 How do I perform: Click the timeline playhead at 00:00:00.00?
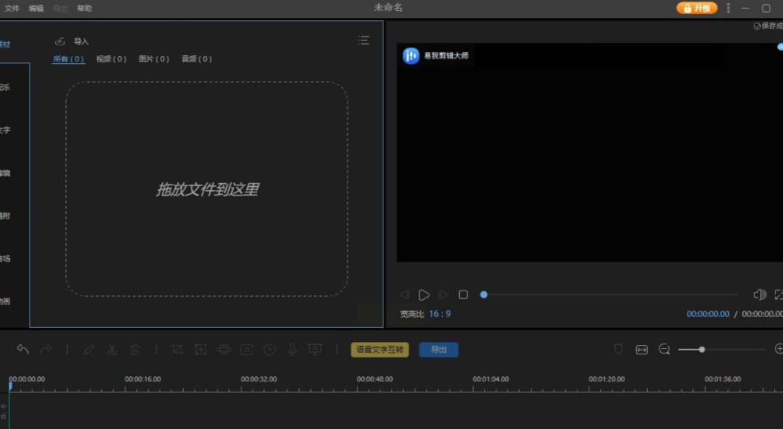(10, 385)
